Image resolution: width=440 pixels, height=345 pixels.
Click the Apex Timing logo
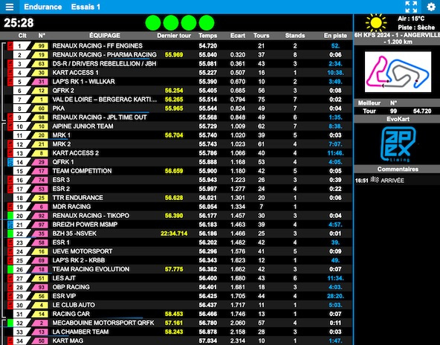398,144
